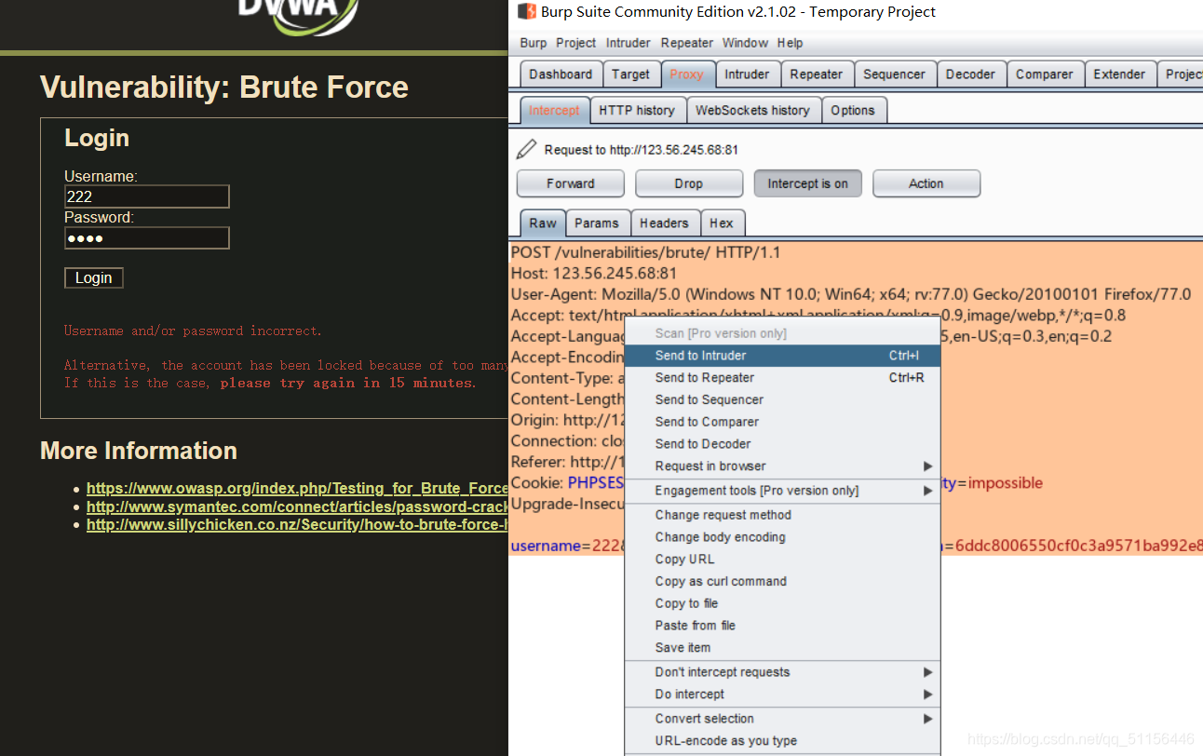The height and width of the screenshot is (756, 1203).
Task: Switch to the Proxy tab
Action: pyautogui.click(x=687, y=74)
